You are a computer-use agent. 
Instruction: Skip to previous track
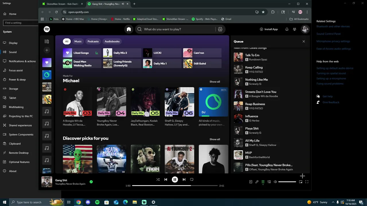(166, 180)
